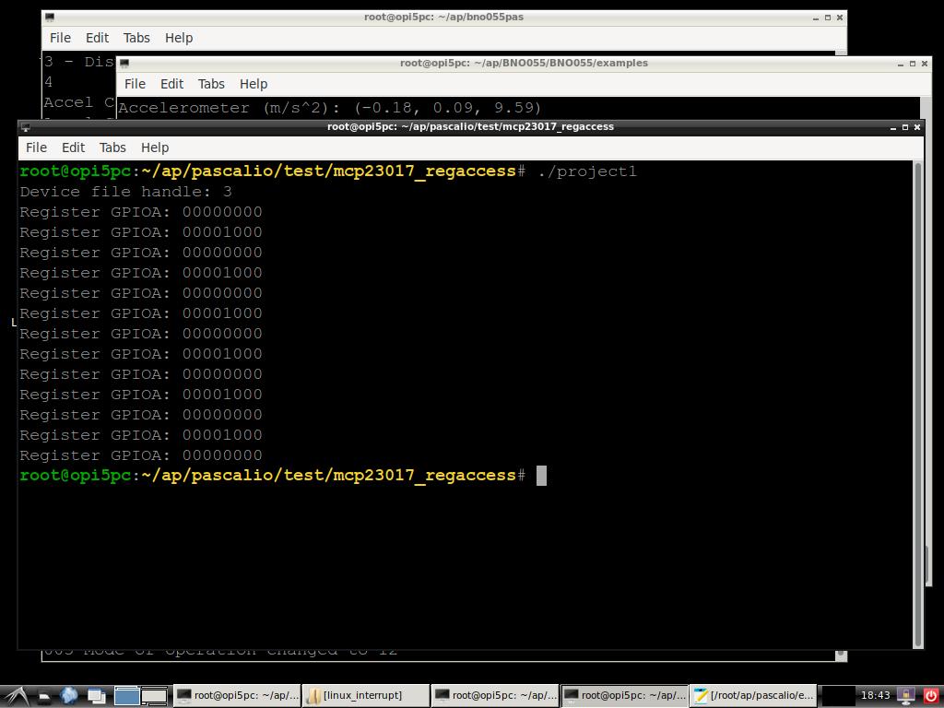This screenshot has width=944, height=708.
Task: Click the window menu icon of BNO055 examples terminal
Action: 124,64
